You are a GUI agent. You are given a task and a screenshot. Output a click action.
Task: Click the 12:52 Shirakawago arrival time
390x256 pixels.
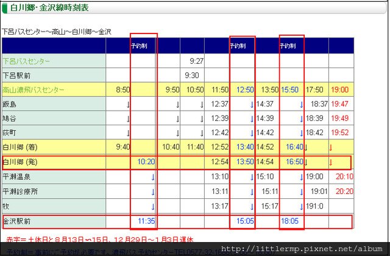pyautogui.click(x=220, y=147)
